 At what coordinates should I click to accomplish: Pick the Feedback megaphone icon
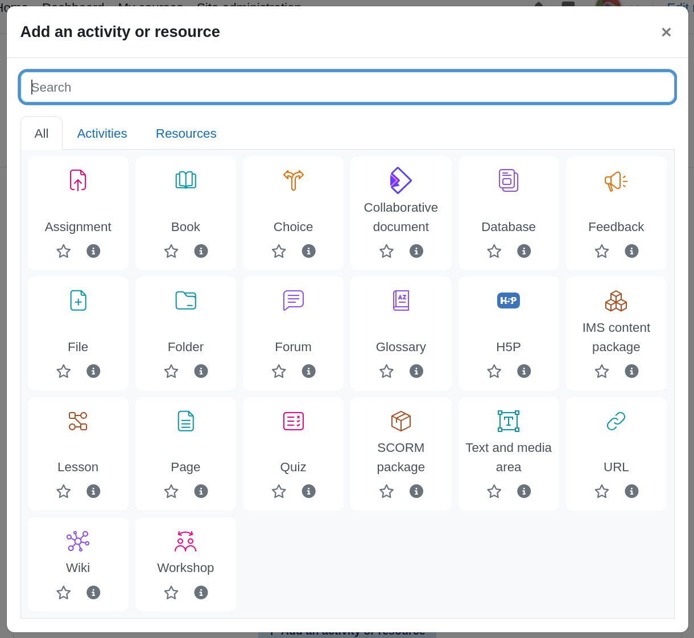[615, 180]
